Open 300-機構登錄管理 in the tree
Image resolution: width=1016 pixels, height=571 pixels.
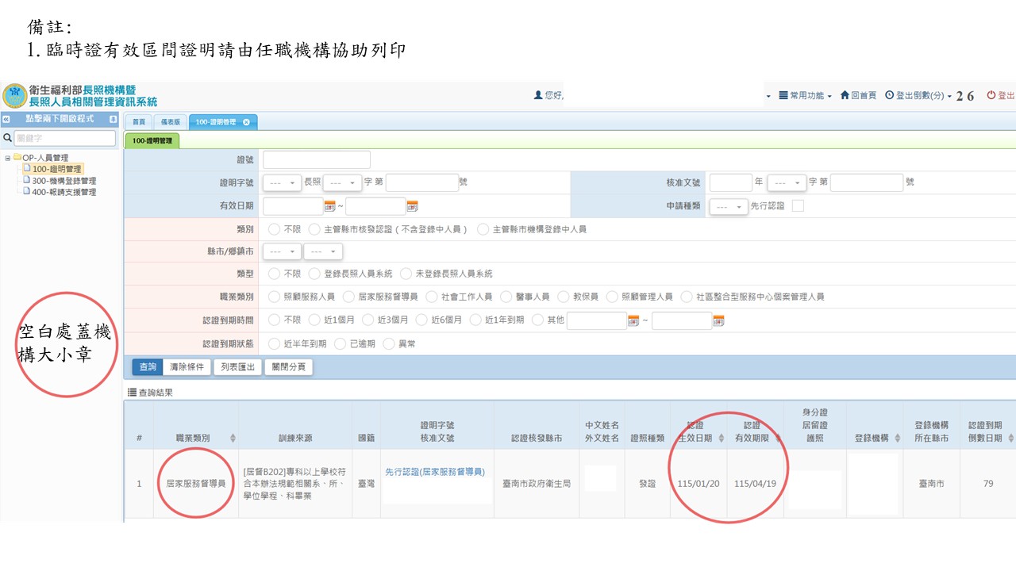point(63,181)
